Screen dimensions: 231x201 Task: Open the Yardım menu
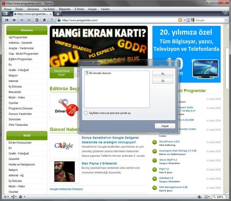pos(105,9)
